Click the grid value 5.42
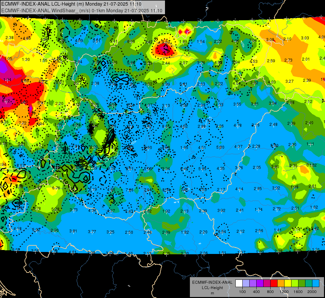Screen dimensions: 325x298 [315, 228]
